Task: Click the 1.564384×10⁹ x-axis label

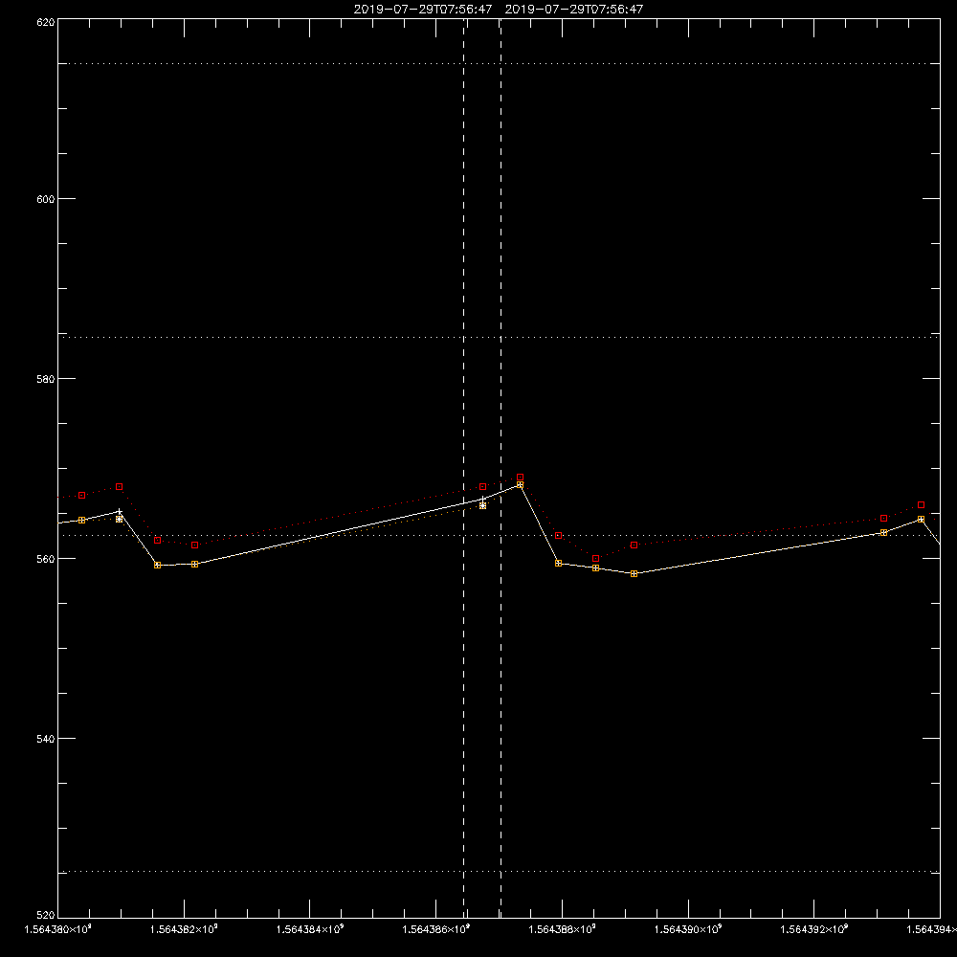Action: [310, 929]
